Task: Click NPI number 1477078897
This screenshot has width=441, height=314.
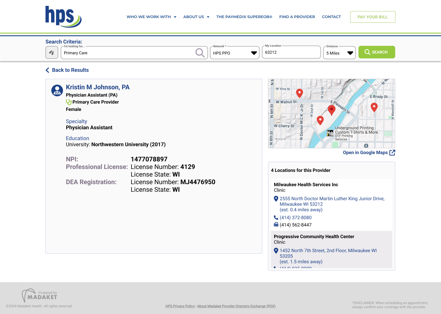Action: pos(149,159)
